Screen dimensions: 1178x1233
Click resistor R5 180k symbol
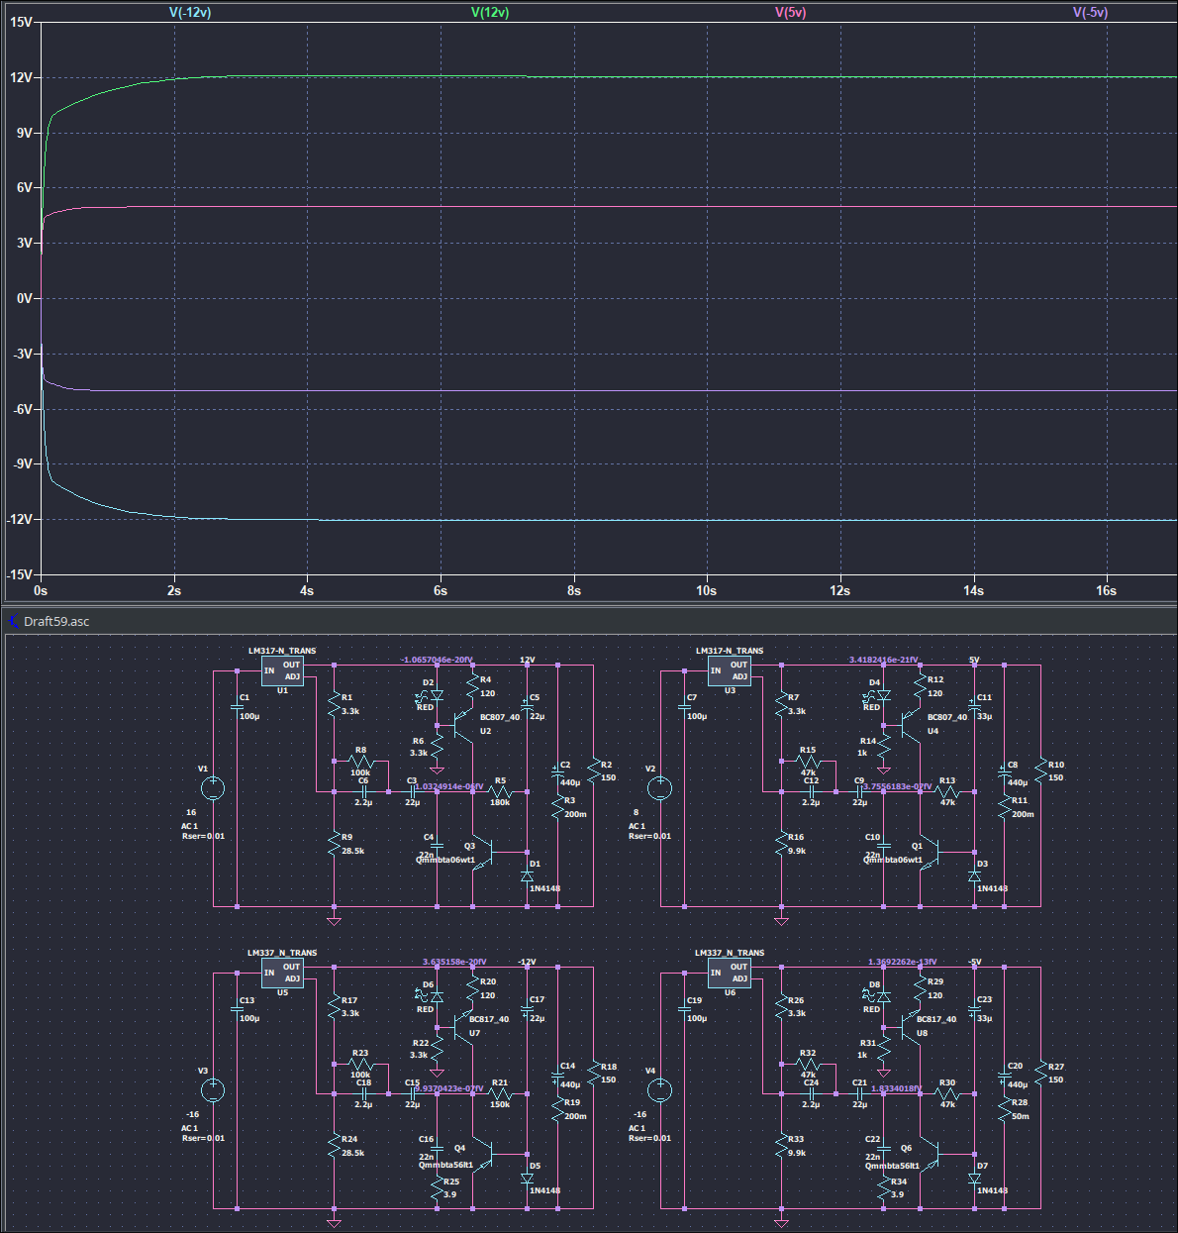coord(500,791)
